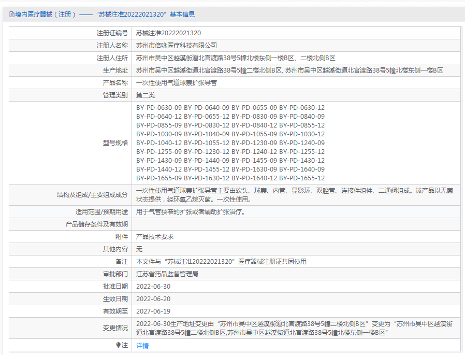This screenshot has width=465, height=355.
Task: Click model BY-PD-0855-09
Action: click(x=159, y=125)
